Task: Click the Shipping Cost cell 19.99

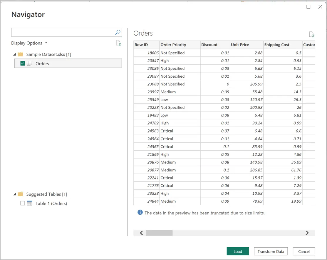Action: 283,201
